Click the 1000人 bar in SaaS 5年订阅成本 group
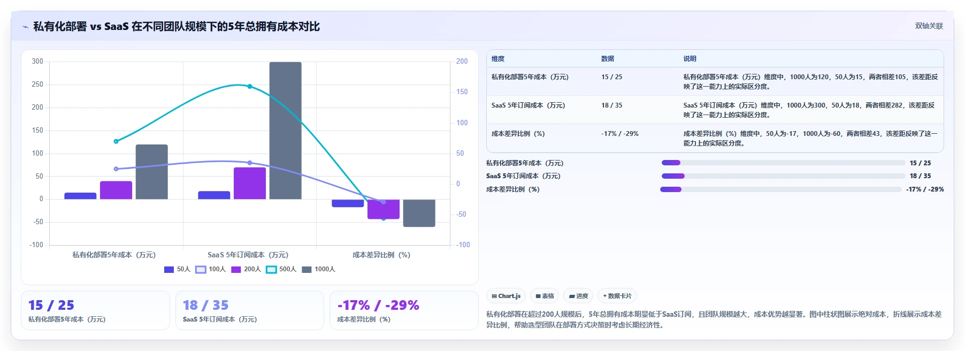Screen dimensions: 965x351 pyautogui.click(x=285, y=131)
